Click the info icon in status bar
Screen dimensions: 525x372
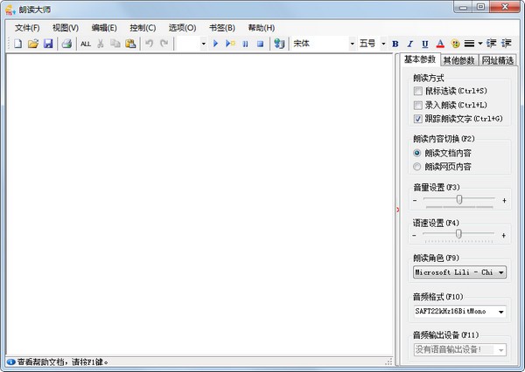pyautogui.click(x=10, y=362)
